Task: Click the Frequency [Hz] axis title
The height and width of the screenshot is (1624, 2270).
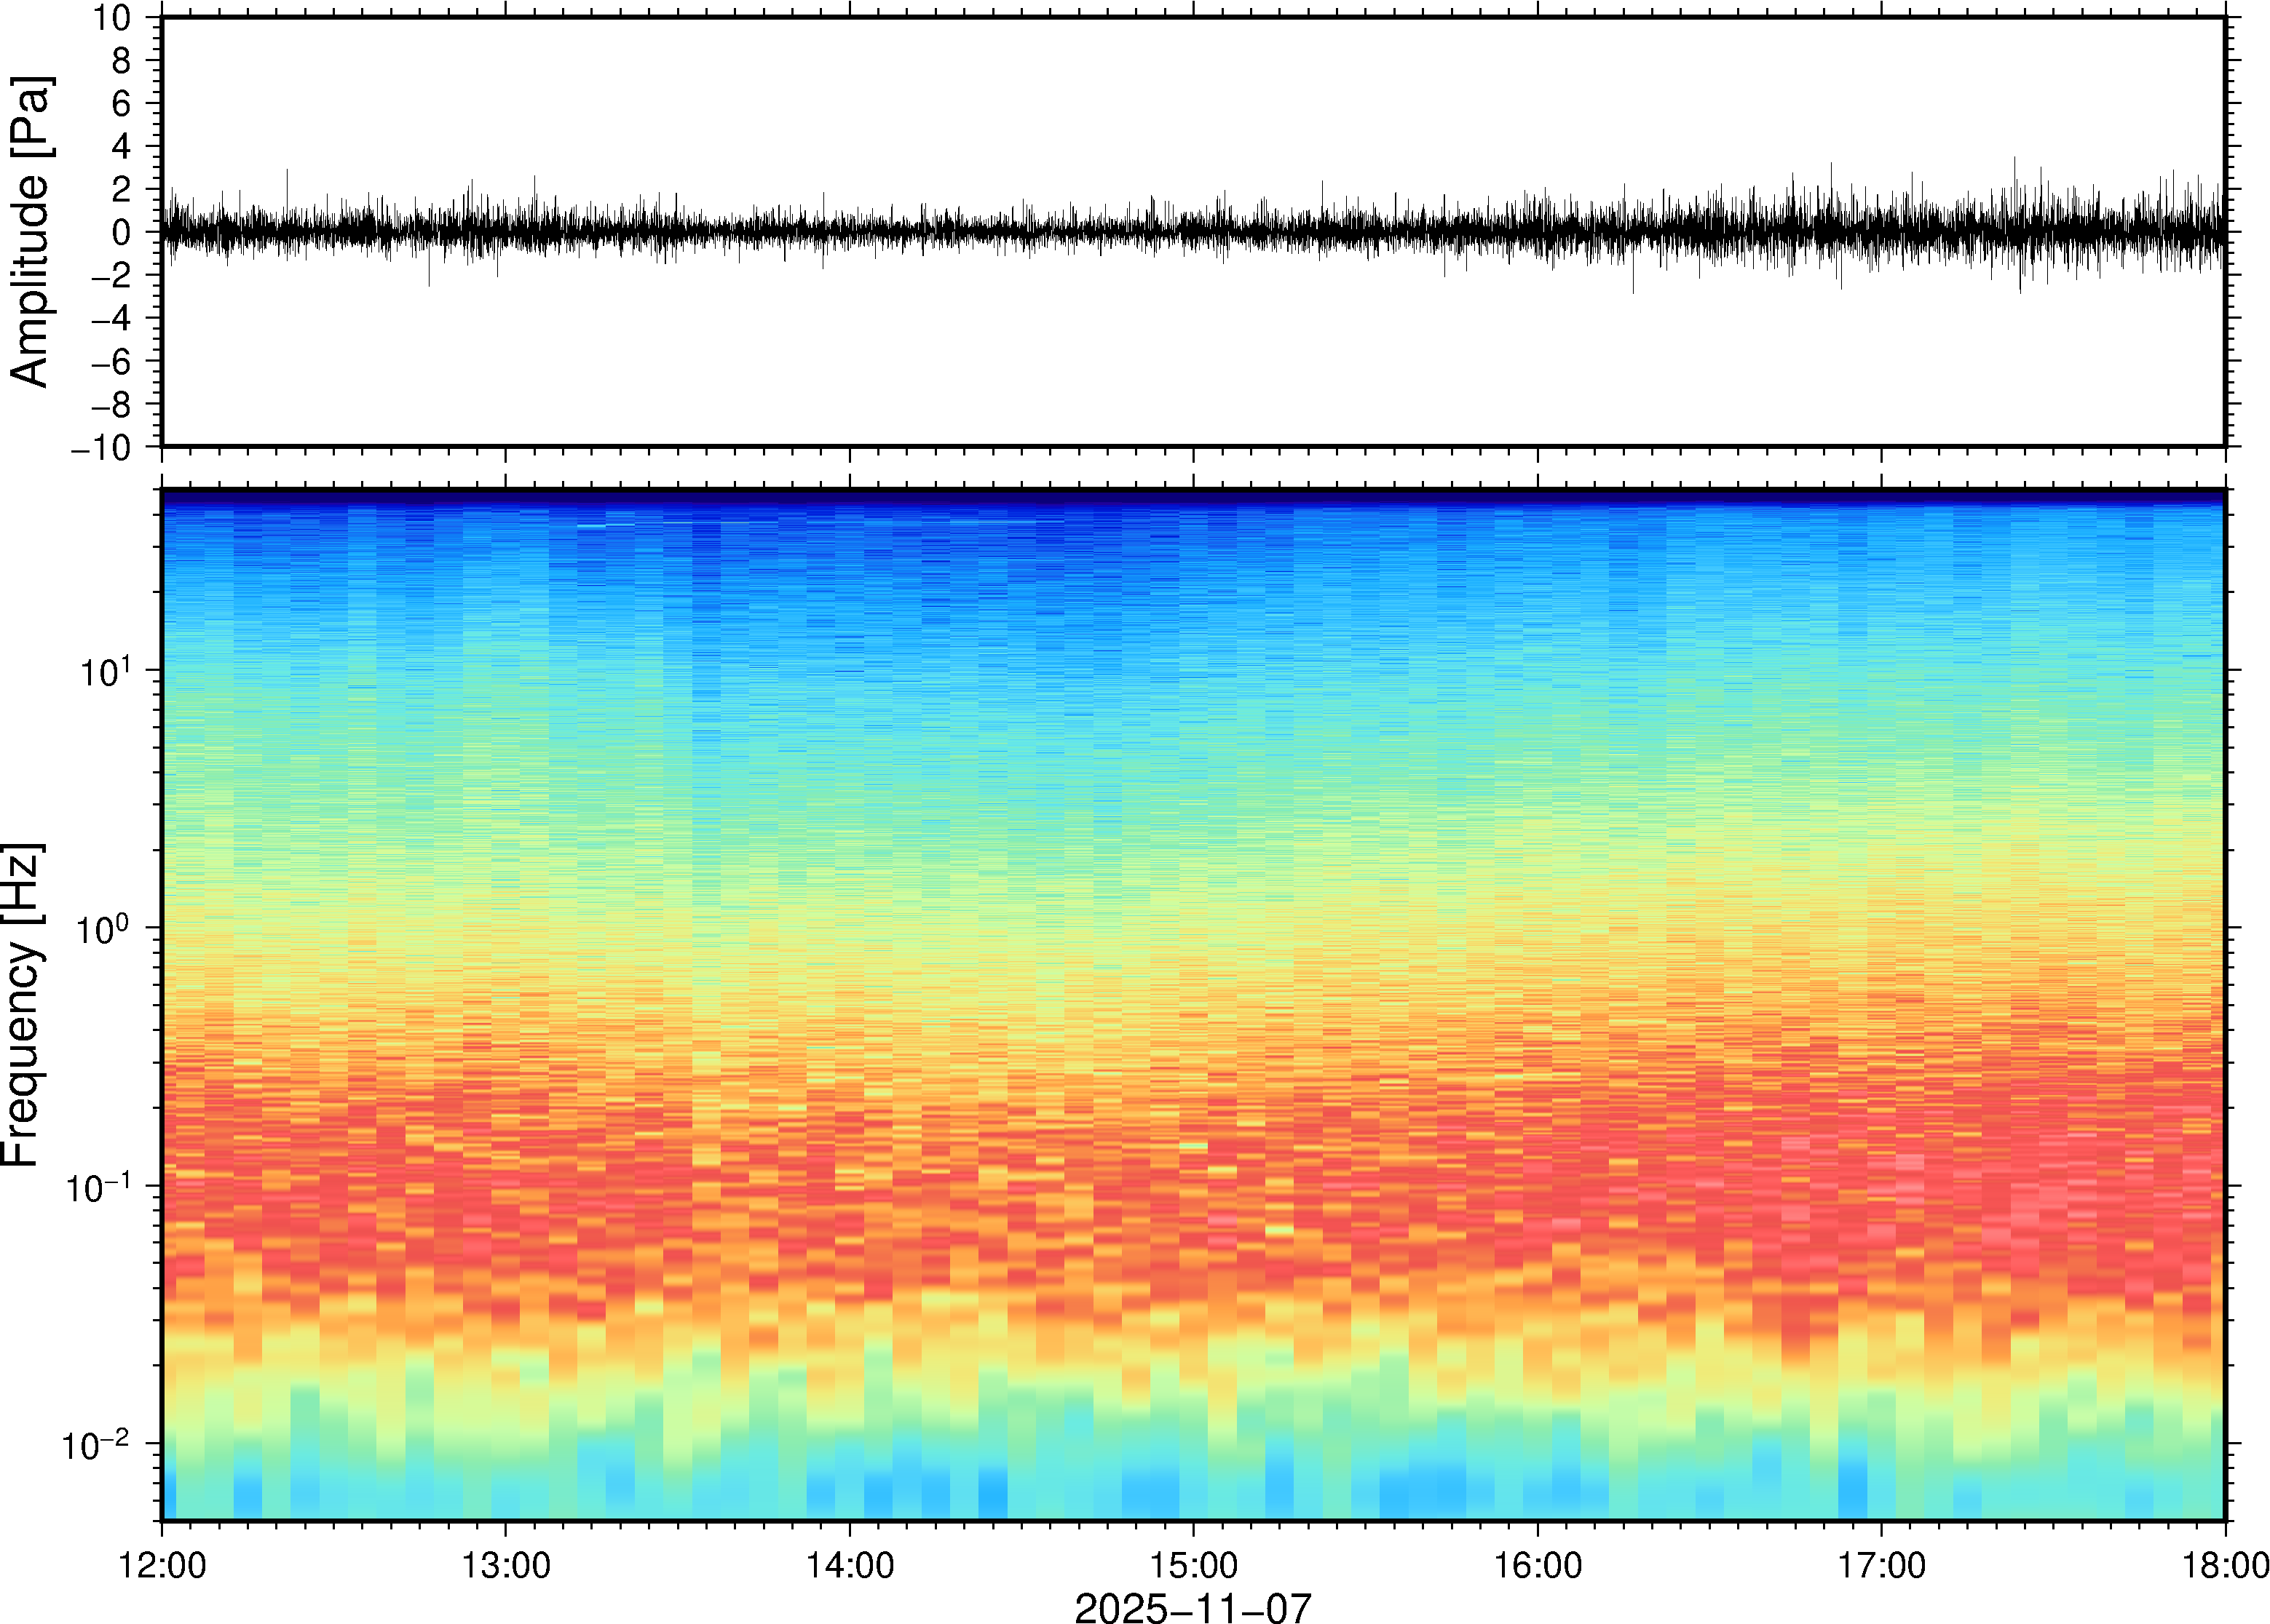Action: 22,1005
